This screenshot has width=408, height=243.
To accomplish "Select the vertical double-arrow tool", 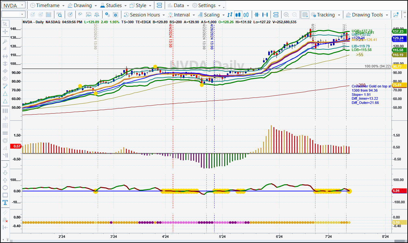I will coord(5,64).
